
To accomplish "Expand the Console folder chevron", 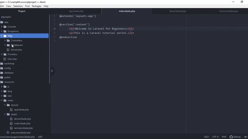I will (x=2, y=27).
